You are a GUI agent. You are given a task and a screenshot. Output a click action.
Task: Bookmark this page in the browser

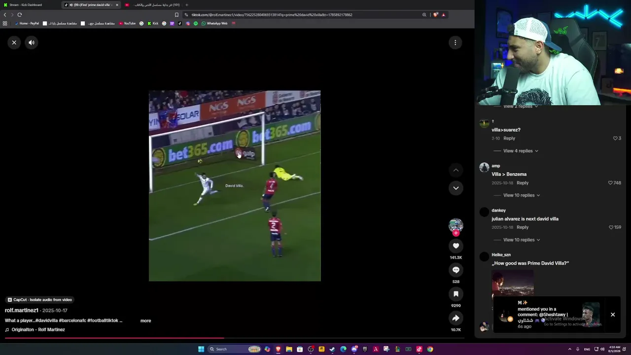tap(176, 15)
